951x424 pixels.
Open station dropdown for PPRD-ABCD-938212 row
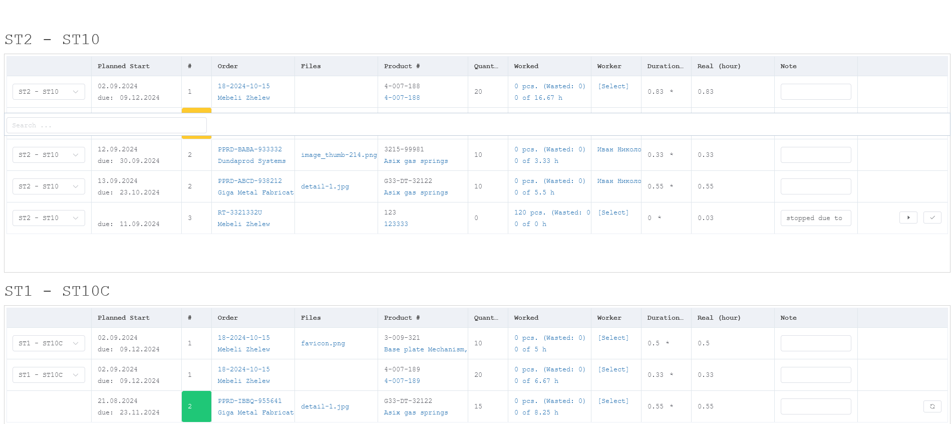click(x=49, y=186)
